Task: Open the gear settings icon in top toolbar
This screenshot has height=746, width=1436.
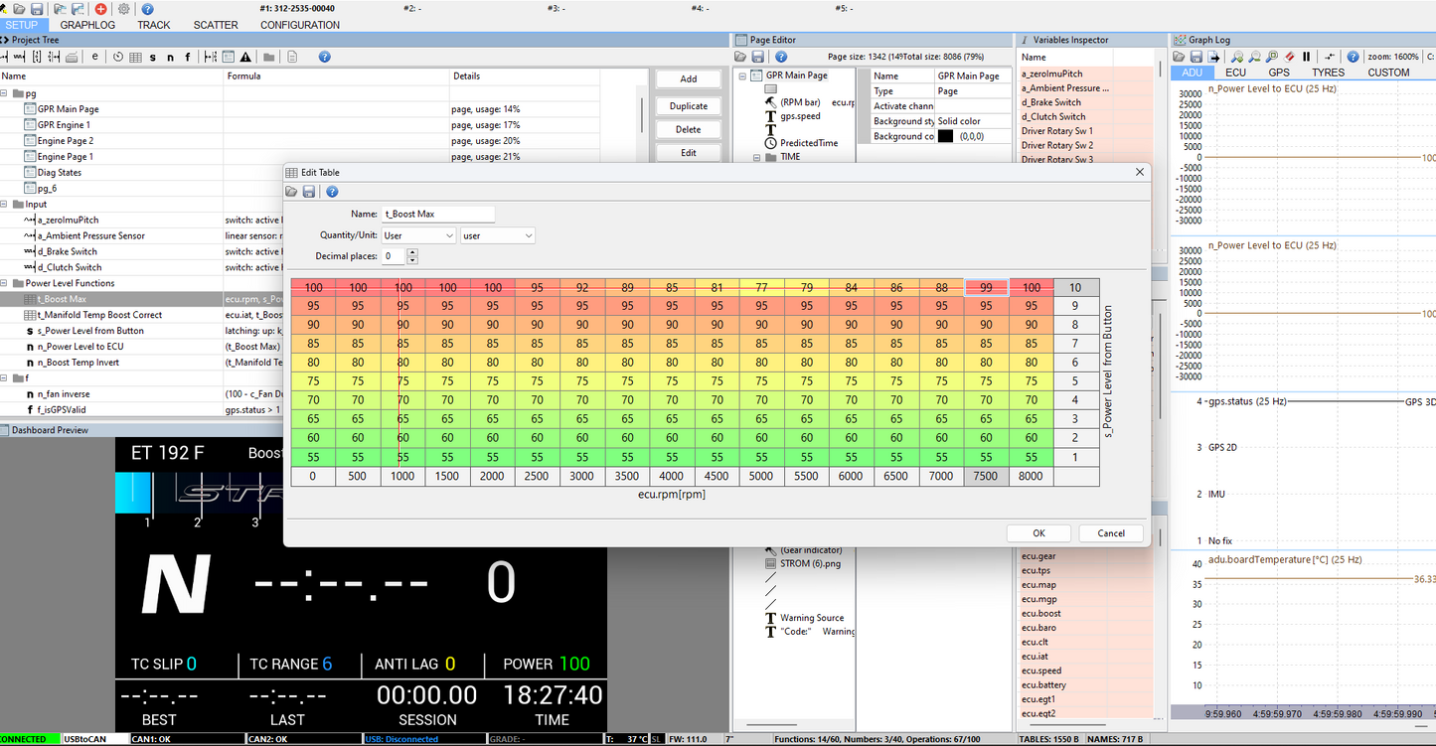Action: tap(124, 9)
